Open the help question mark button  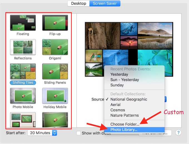coord(178,133)
